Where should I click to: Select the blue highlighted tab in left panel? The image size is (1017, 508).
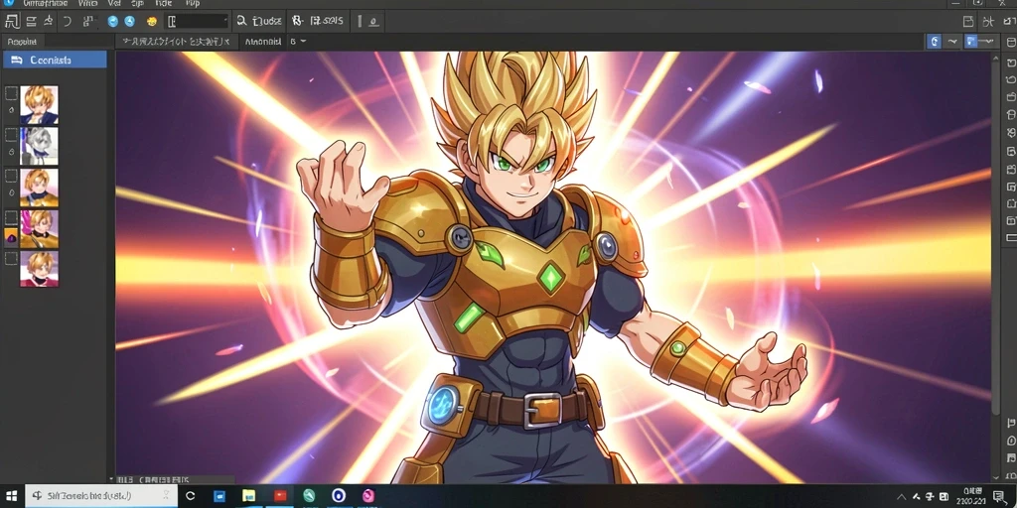pos(56,61)
